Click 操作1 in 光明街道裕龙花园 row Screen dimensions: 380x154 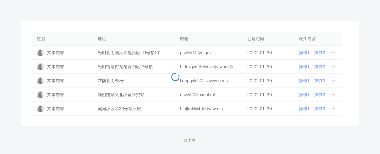click(304, 67)
